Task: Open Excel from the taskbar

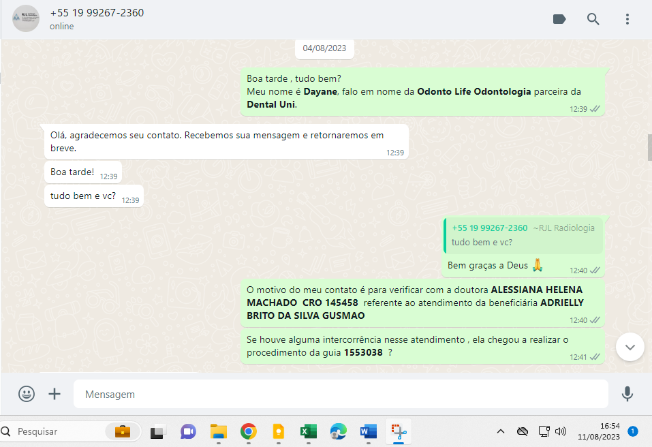Action: click(x=308, y=431)
